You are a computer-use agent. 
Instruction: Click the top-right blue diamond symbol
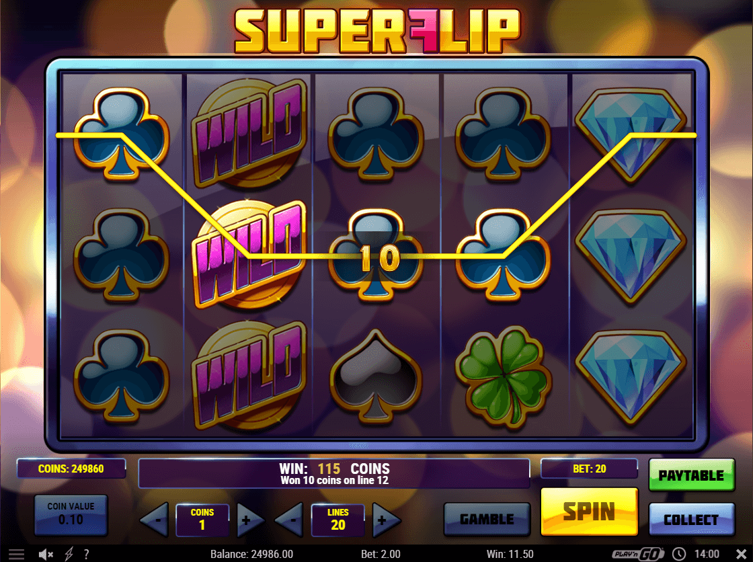point(631,135)
